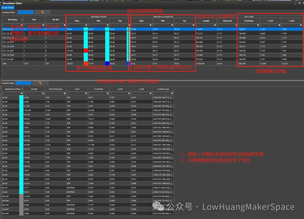Viewport: 304px width, 219px height.
Task: Apply the Detailed Table filter funnel icon
Action: tap(23, 83)
